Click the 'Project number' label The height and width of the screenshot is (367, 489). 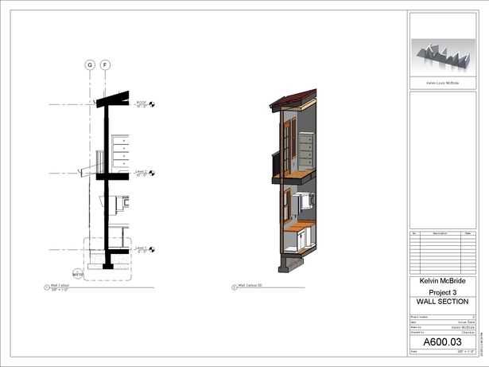(x=419, y=317)
